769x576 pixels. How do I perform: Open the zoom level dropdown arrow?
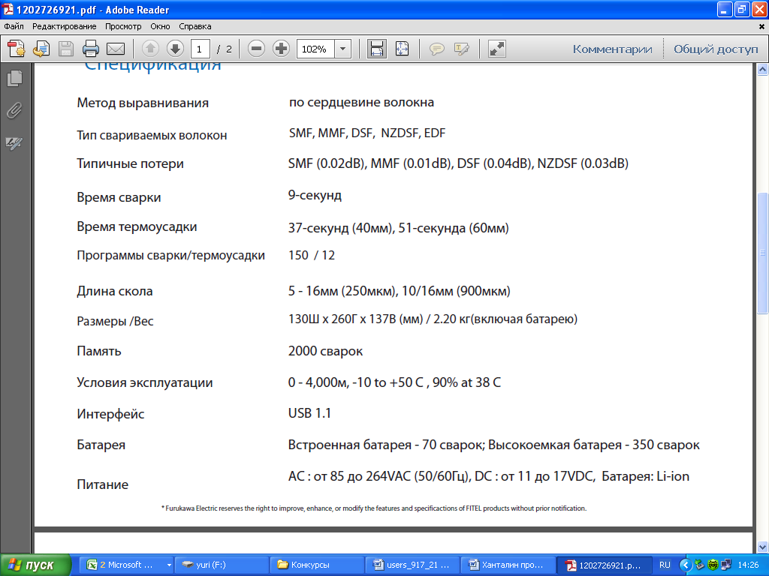[342, 49]
